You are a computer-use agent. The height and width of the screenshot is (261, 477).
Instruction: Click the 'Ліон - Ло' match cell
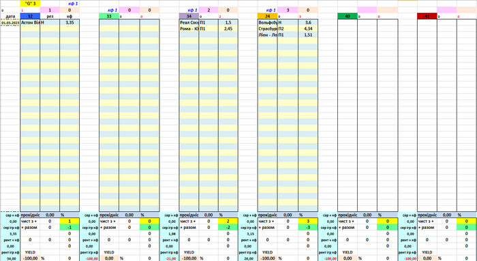[267, 35]
